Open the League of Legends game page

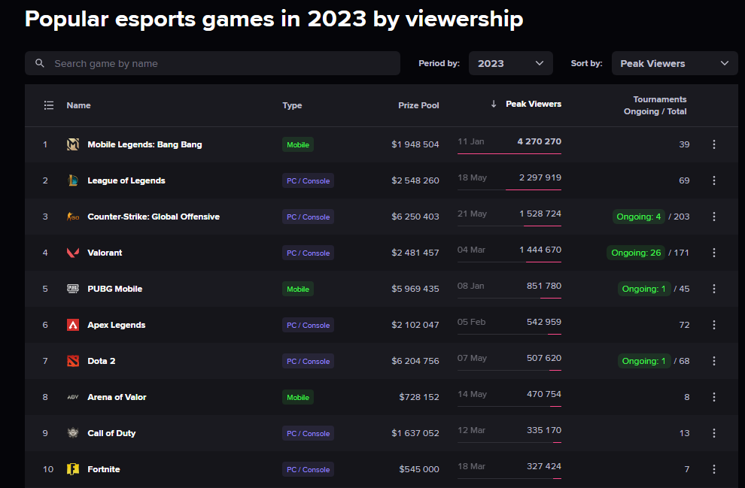pyautogui.click(x=126, y=180)
